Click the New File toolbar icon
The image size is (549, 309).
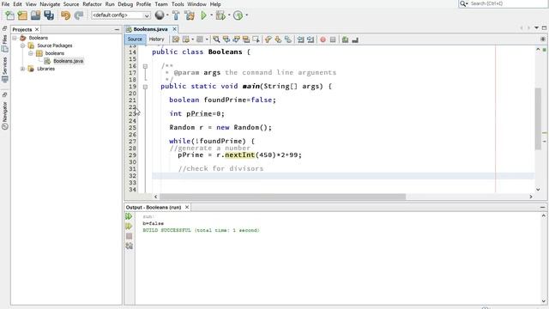pyautogui.click(x=9, y=15)
